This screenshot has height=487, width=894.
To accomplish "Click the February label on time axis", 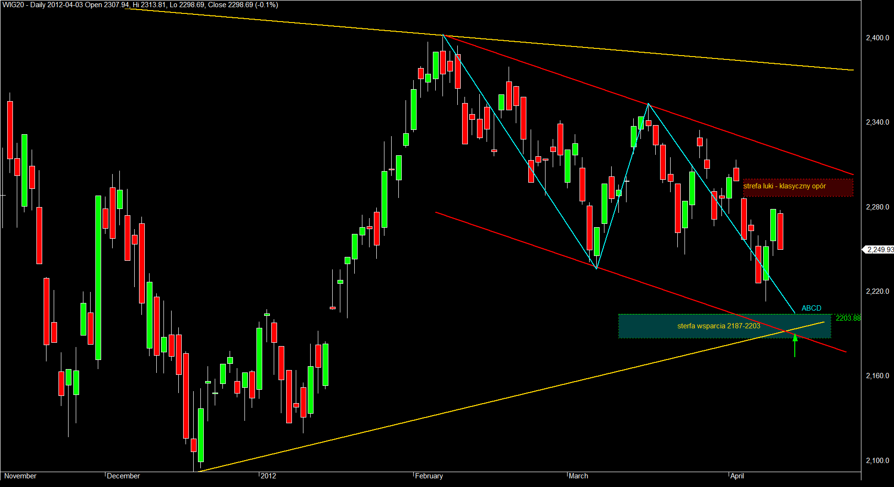I will pos(429,476).
